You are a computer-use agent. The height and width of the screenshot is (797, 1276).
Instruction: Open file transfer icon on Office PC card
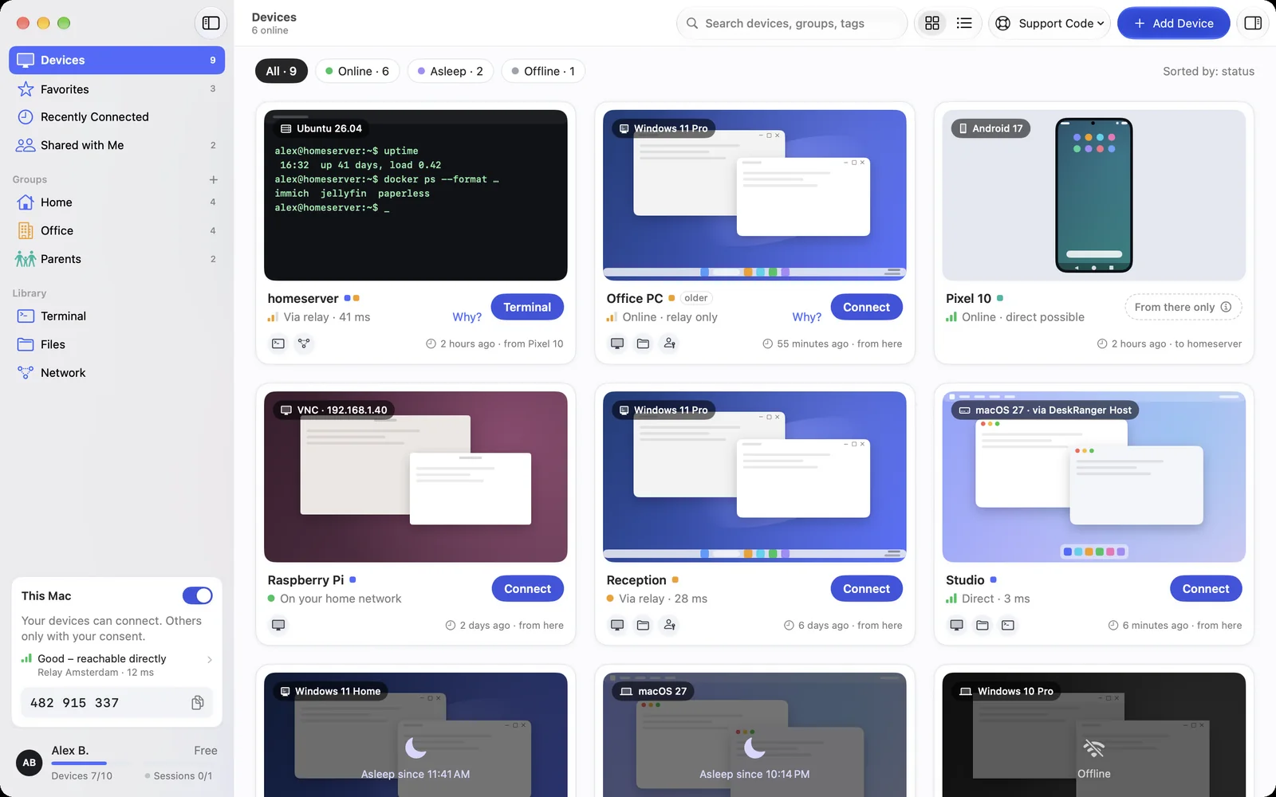click(x=643, y=344)
